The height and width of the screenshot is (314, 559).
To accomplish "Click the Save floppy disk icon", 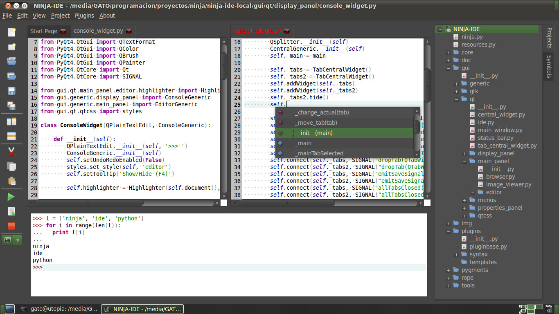I will point(11,91).
